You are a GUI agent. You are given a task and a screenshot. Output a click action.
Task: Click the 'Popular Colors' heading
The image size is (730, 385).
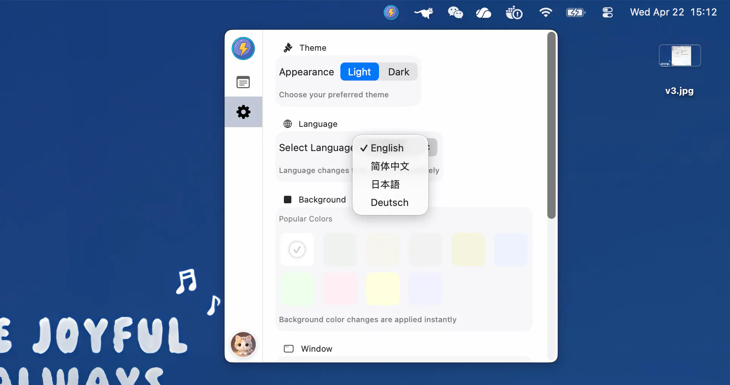coord(305,219)
